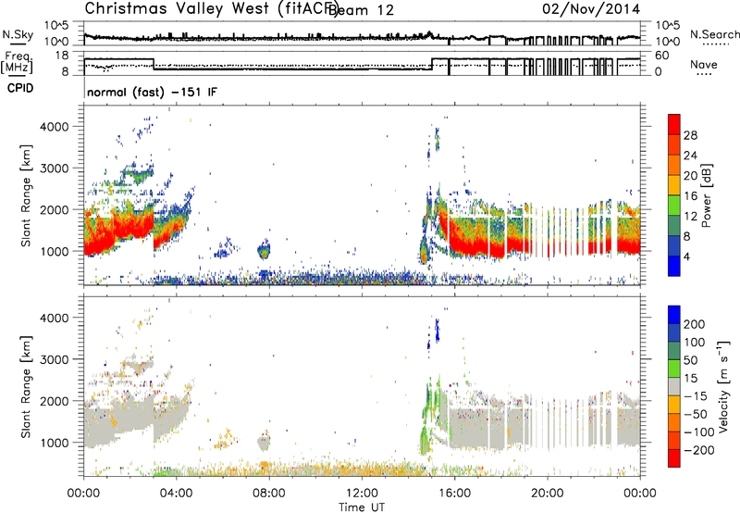Pick the yellow segment of Power colorbar
The height and width of the screenshot is (513, 740).
coord(674,186)
